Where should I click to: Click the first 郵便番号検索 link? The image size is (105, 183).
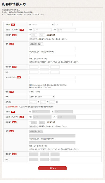click(x=51, y=35)
